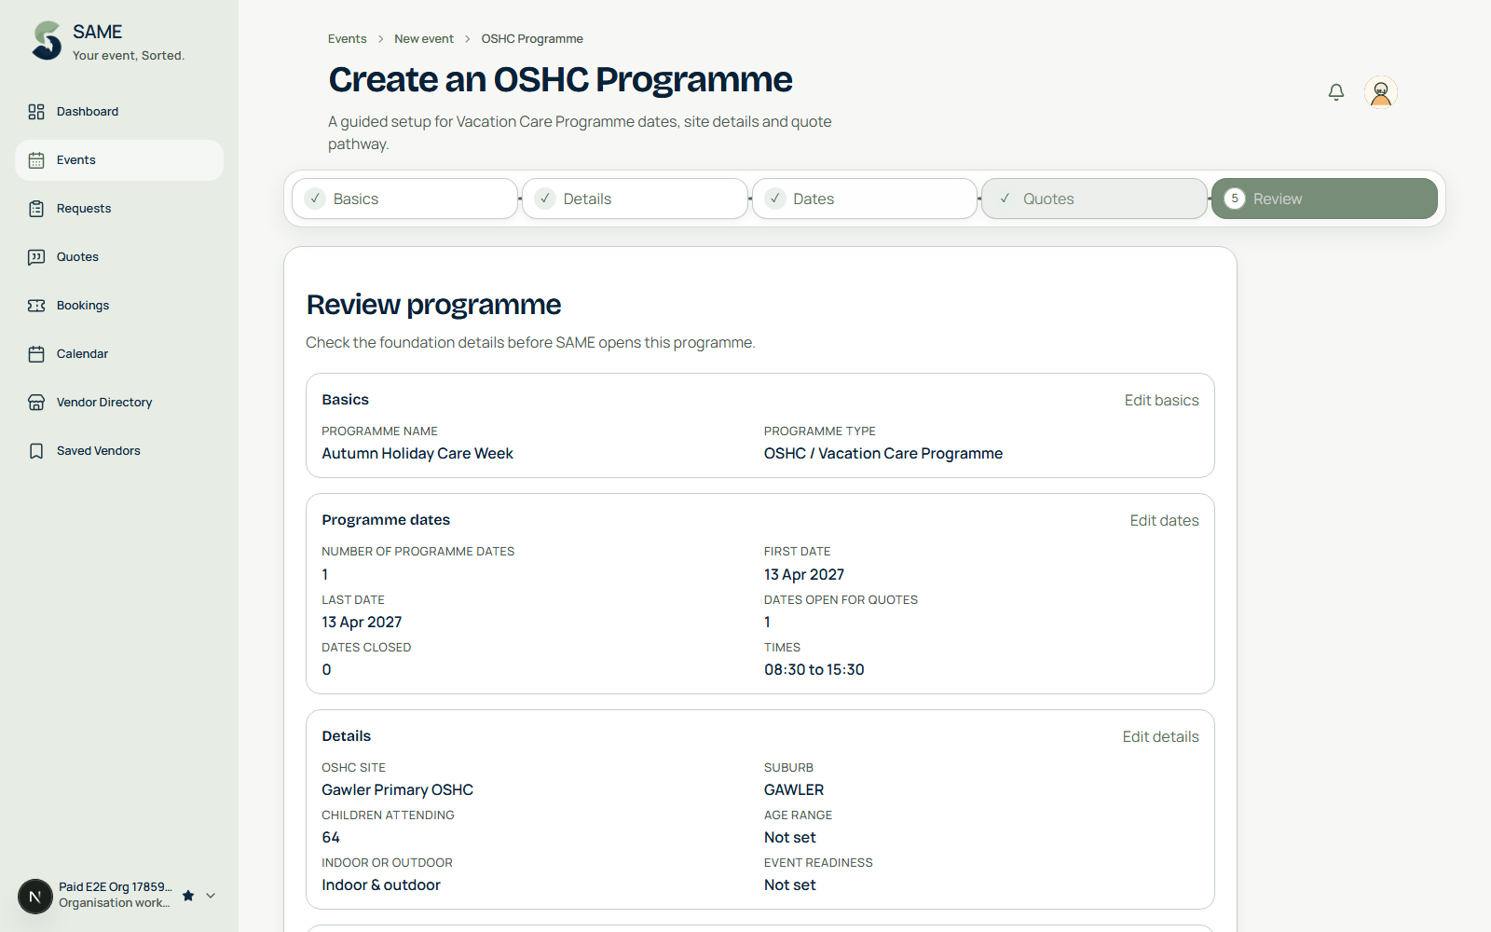Image resolution: width=1491 pixels, height=932 pixels.
Task: Click the Calendar icon in sidebar
Action: (x=36, y=354)
